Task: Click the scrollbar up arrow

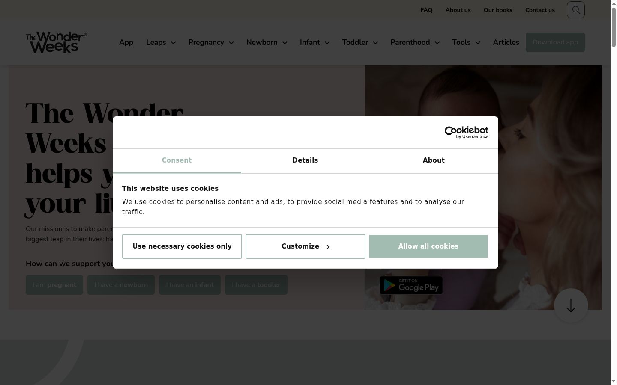Action: 614,3
